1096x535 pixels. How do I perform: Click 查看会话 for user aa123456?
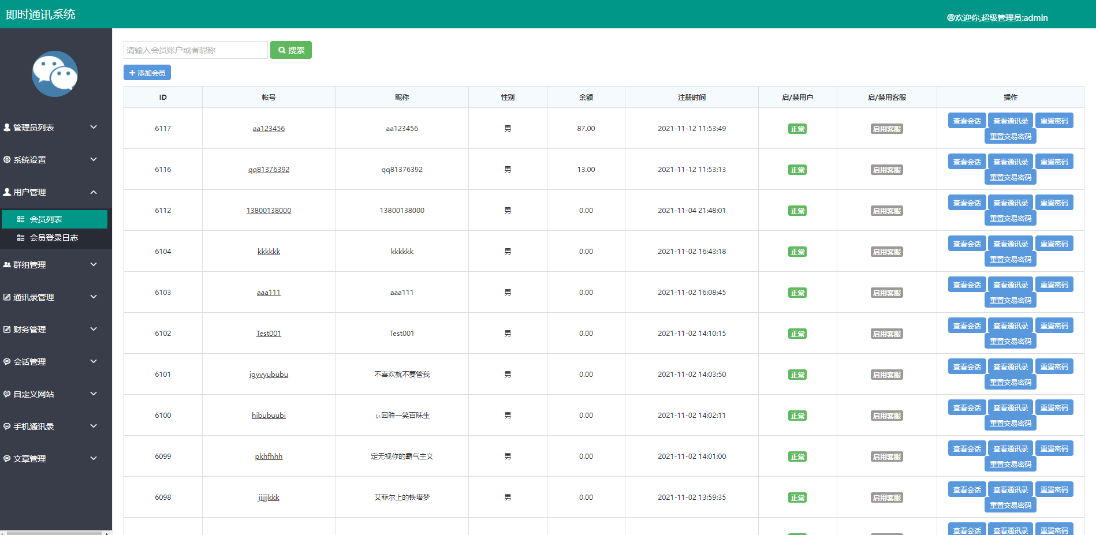coord(967,121)
